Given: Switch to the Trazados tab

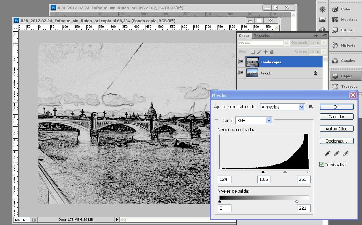Looking at the screenshot, I should pyautogui.click(x=261, y=35).
